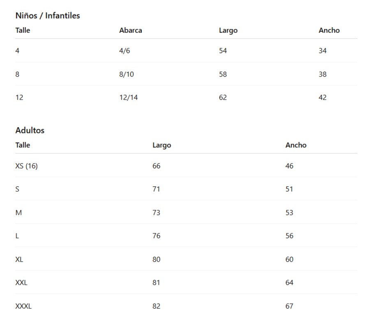Viewport: 375px width, 321px height.
Task: Select the Ancho value 51 in the S row
Action: coord(290,189)
